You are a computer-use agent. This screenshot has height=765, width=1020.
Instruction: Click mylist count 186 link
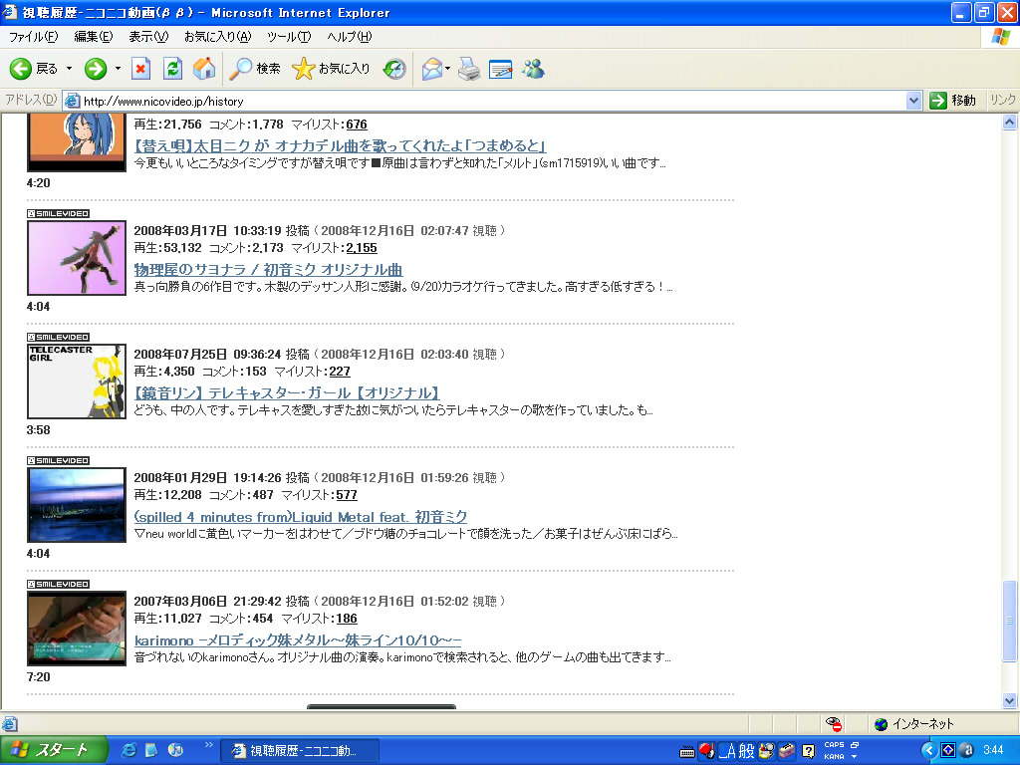tap(347, 619)
